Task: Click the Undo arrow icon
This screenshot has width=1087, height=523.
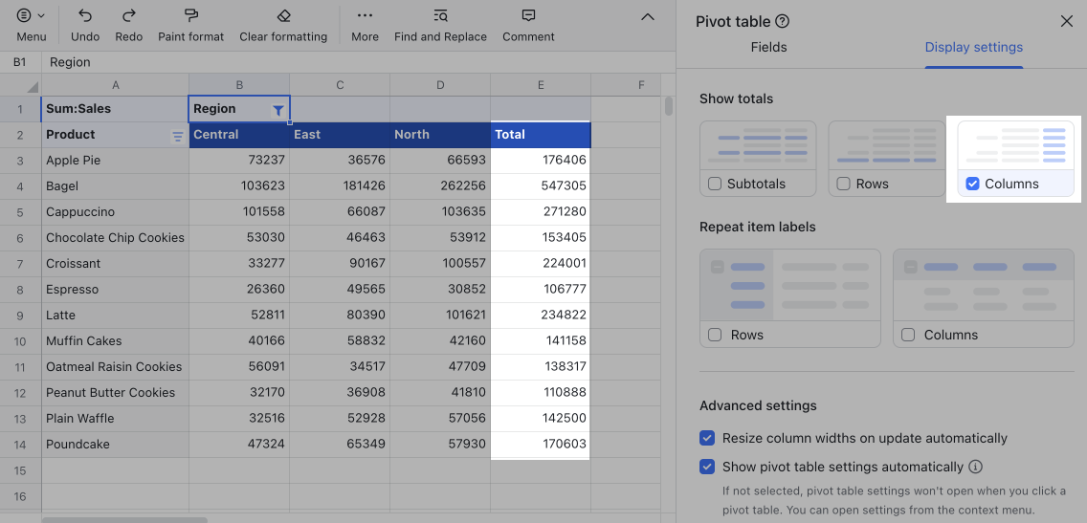Action: [x=85, y=16]
